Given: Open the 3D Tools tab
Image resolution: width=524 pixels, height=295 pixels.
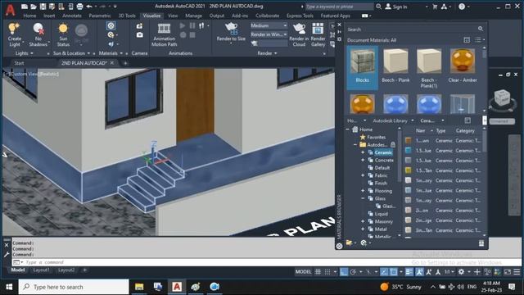Looking at the screenshot, I should coord(127,16).
